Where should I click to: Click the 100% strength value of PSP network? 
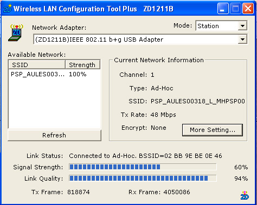click(78, 74)
